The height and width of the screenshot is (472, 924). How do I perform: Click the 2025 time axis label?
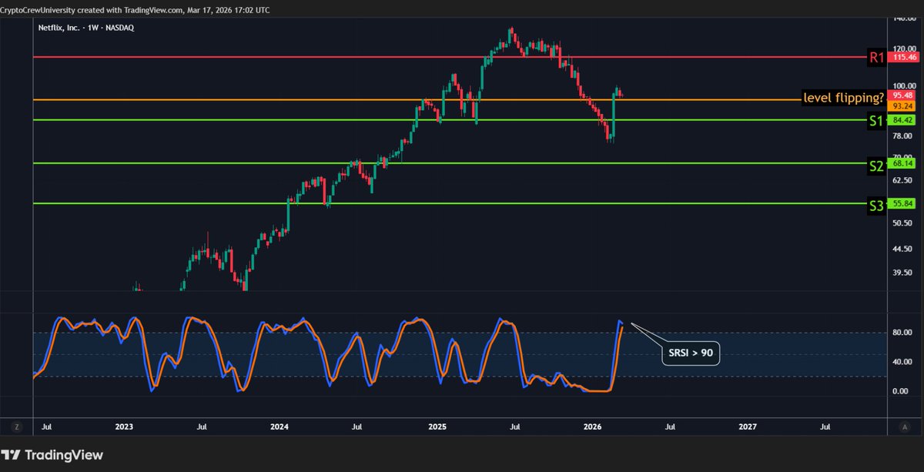437,425
